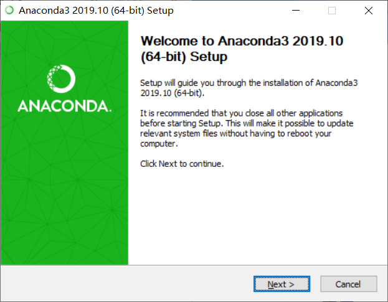
Task: Click the gray footer area left of Next
Action: [x=125, y=284]
